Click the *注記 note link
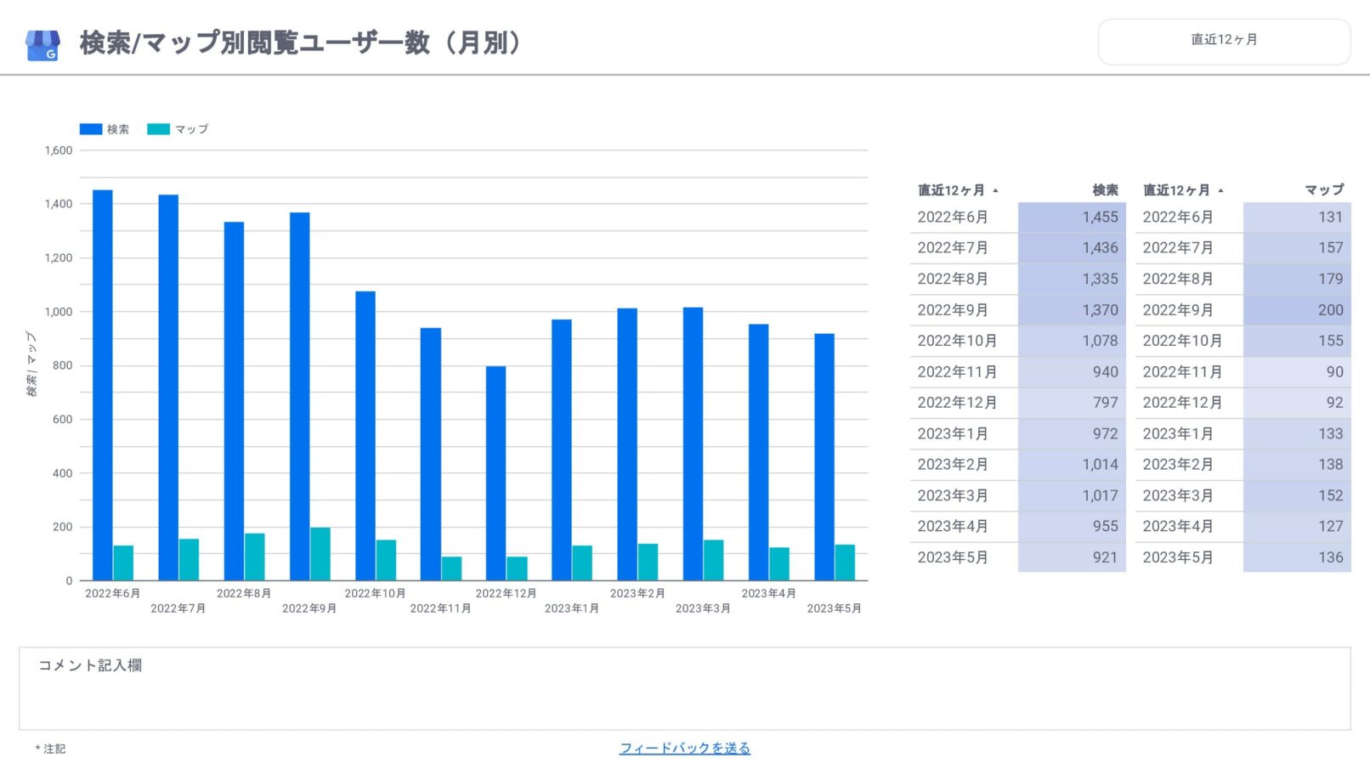1370x769 pixels. click(x=49, y=749)
